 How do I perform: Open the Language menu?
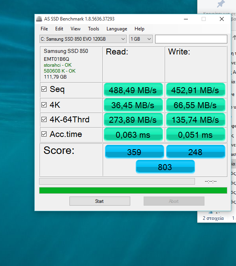pyautogui.click(x=117, y=29)
